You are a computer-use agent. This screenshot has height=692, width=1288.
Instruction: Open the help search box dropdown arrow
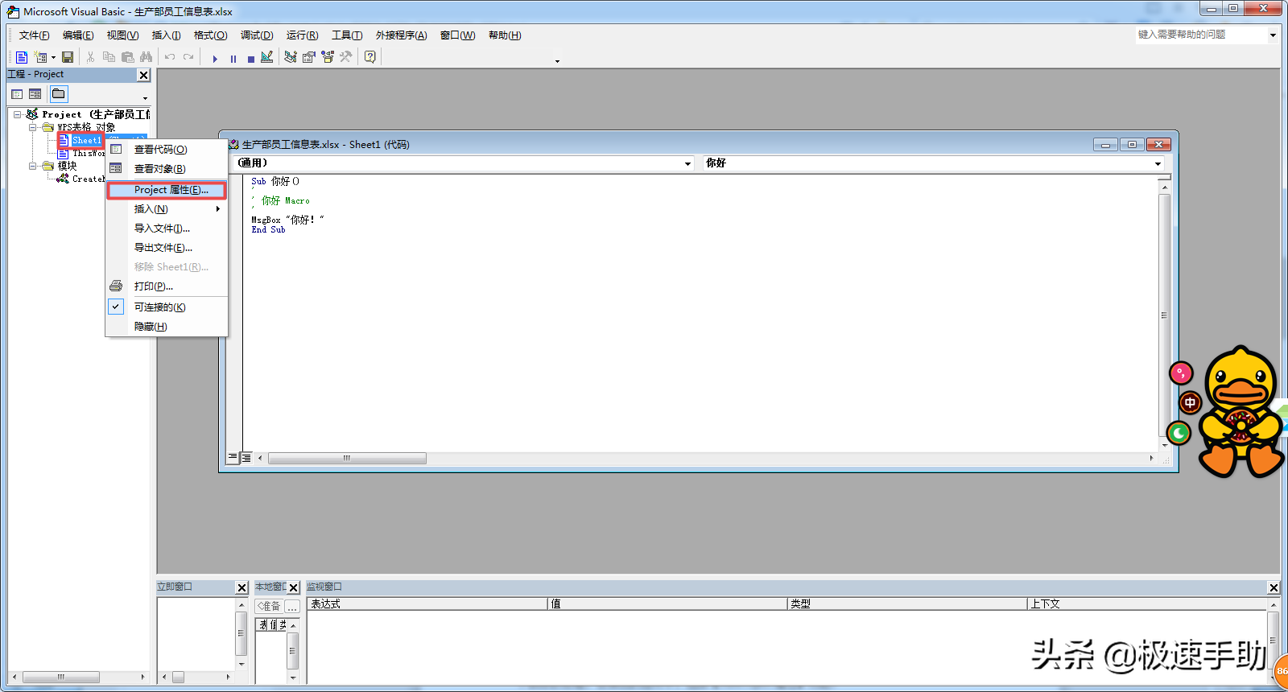tap(1273, 35)
